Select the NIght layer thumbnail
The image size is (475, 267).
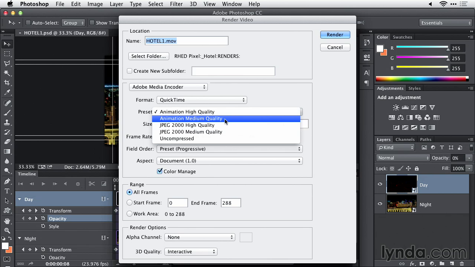click(402, 204)
